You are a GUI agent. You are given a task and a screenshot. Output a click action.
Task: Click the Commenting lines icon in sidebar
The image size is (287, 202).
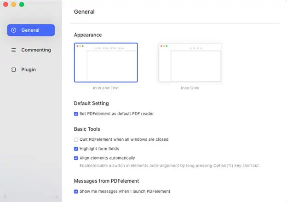coord(14,50)
